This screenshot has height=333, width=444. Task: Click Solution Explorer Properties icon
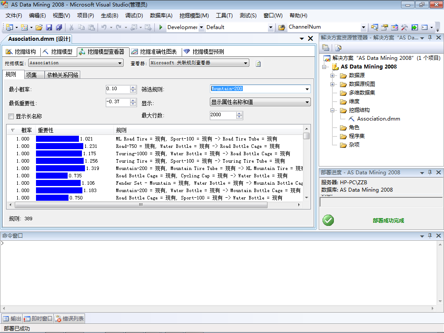326,48
